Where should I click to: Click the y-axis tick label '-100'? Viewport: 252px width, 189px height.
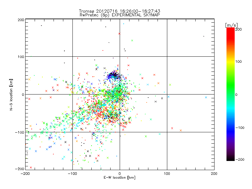pyautogui.click(x=20, y=132)
